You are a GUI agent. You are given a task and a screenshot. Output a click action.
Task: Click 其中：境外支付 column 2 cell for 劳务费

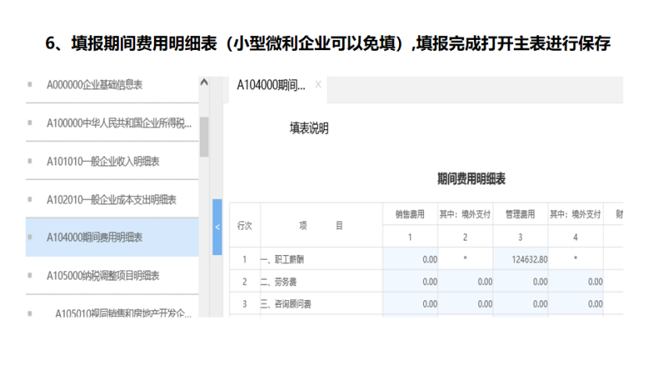[465, 282]
